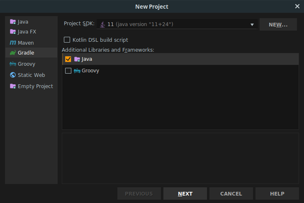Screen dimensions: 304x203
Task: Click the Static Web globe icon
Action: click(13, 75)
